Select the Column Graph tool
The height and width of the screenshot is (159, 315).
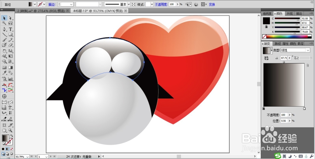(10, 79)
